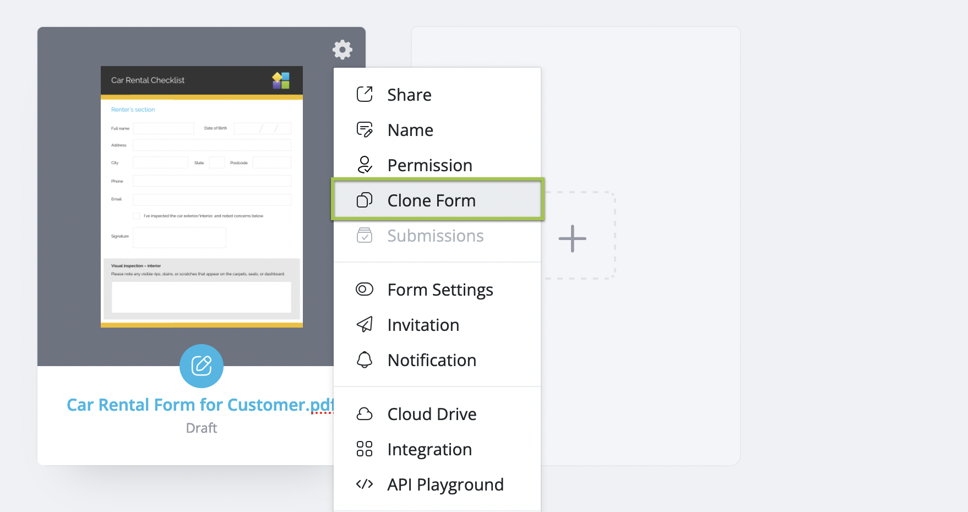Image resolution: width=968 pixels, height=512 pixels.
Task: Choose Clone Form in the menu
Action: pos(431,201)
